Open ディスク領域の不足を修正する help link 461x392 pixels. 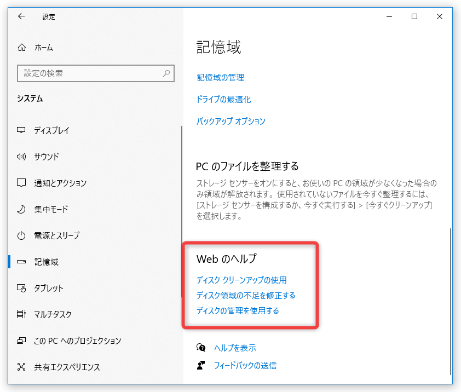coord(246,295)
